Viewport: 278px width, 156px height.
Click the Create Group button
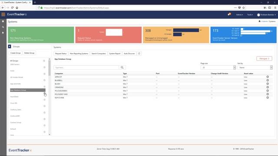point(16,53)
